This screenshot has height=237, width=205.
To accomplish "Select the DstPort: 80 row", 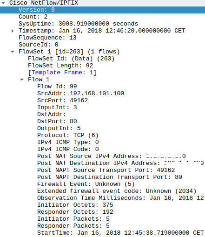I will 102,121.
